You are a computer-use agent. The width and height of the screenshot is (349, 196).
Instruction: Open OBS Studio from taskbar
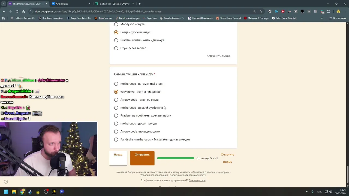point(46,192)
